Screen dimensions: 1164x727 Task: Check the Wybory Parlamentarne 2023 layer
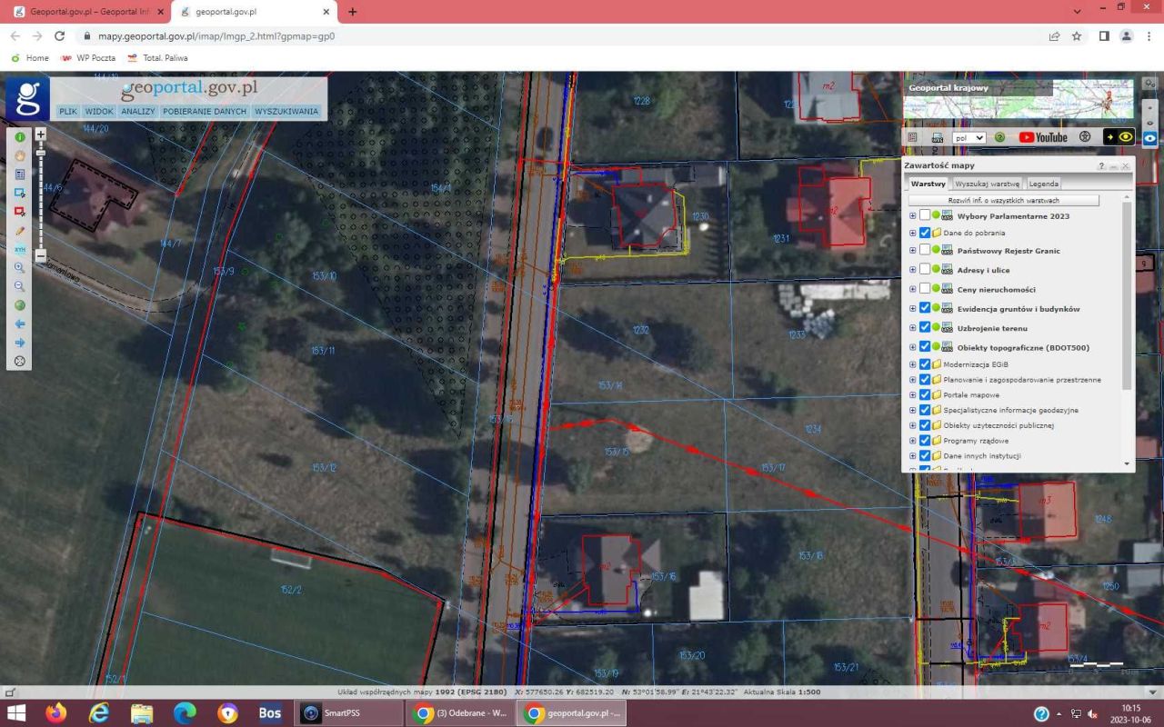pos(925,215)
